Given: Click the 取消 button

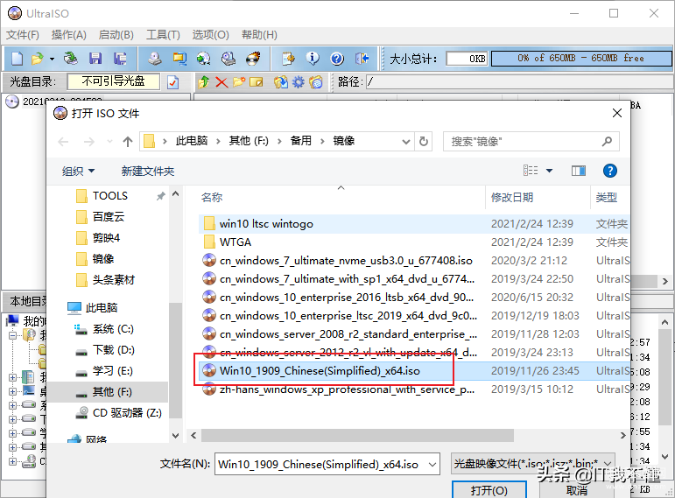Looking at the screenshot, I should pos(577,490).
